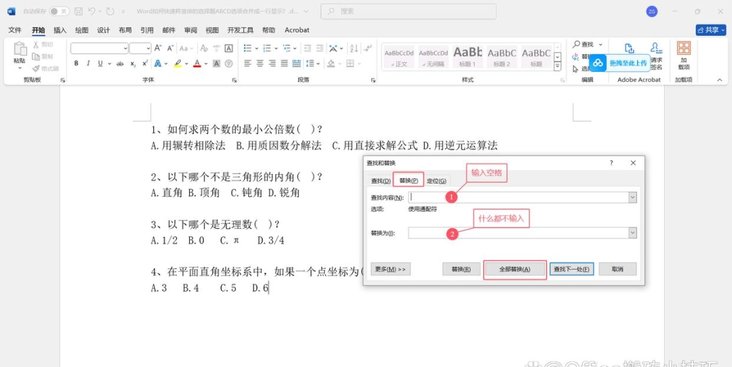Select the Heading 1 (标题 1) style thumbnail
Screen dimensions: 732x367
467,56
